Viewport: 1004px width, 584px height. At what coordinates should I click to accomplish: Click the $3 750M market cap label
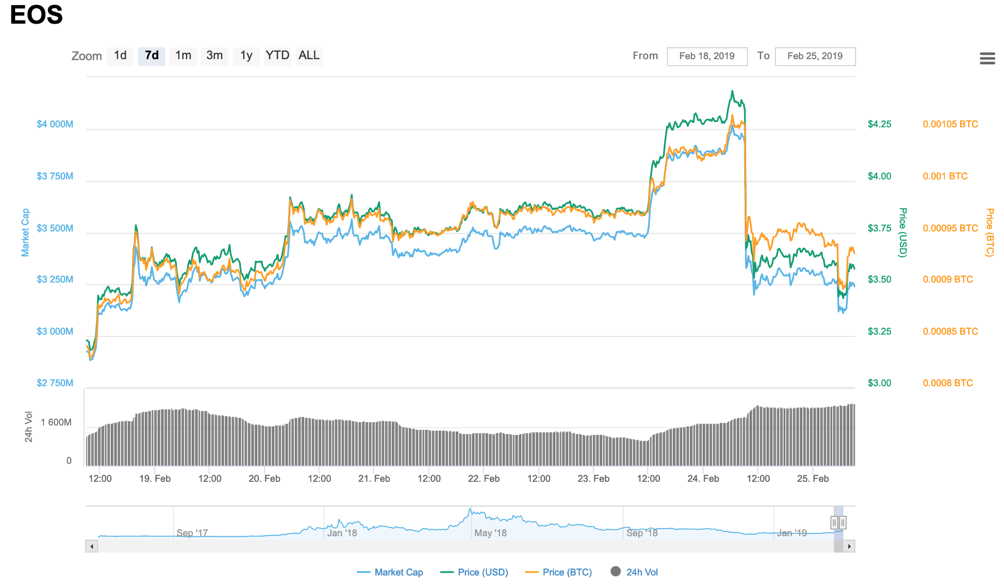pos(55,176)
